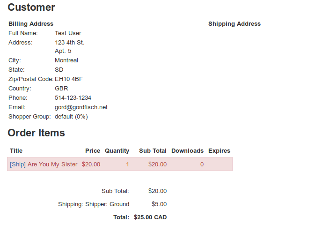Click the Quantity column header
Image resolution: width=323 pixels, height=231 pixels.
click(117, 151)
